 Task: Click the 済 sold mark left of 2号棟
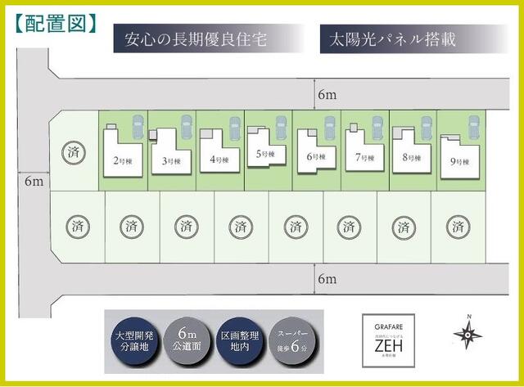point(74,153)
